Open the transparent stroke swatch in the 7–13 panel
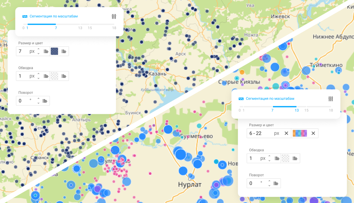 pyautogui.click(x=285, y=158)
